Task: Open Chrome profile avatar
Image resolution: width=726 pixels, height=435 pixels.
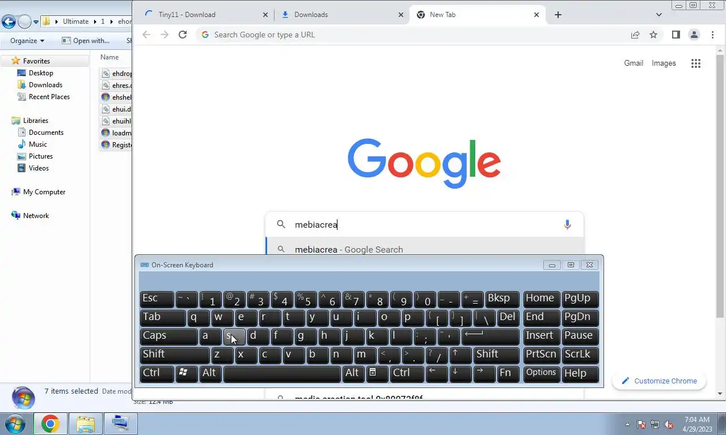Action: click(694, 35)
